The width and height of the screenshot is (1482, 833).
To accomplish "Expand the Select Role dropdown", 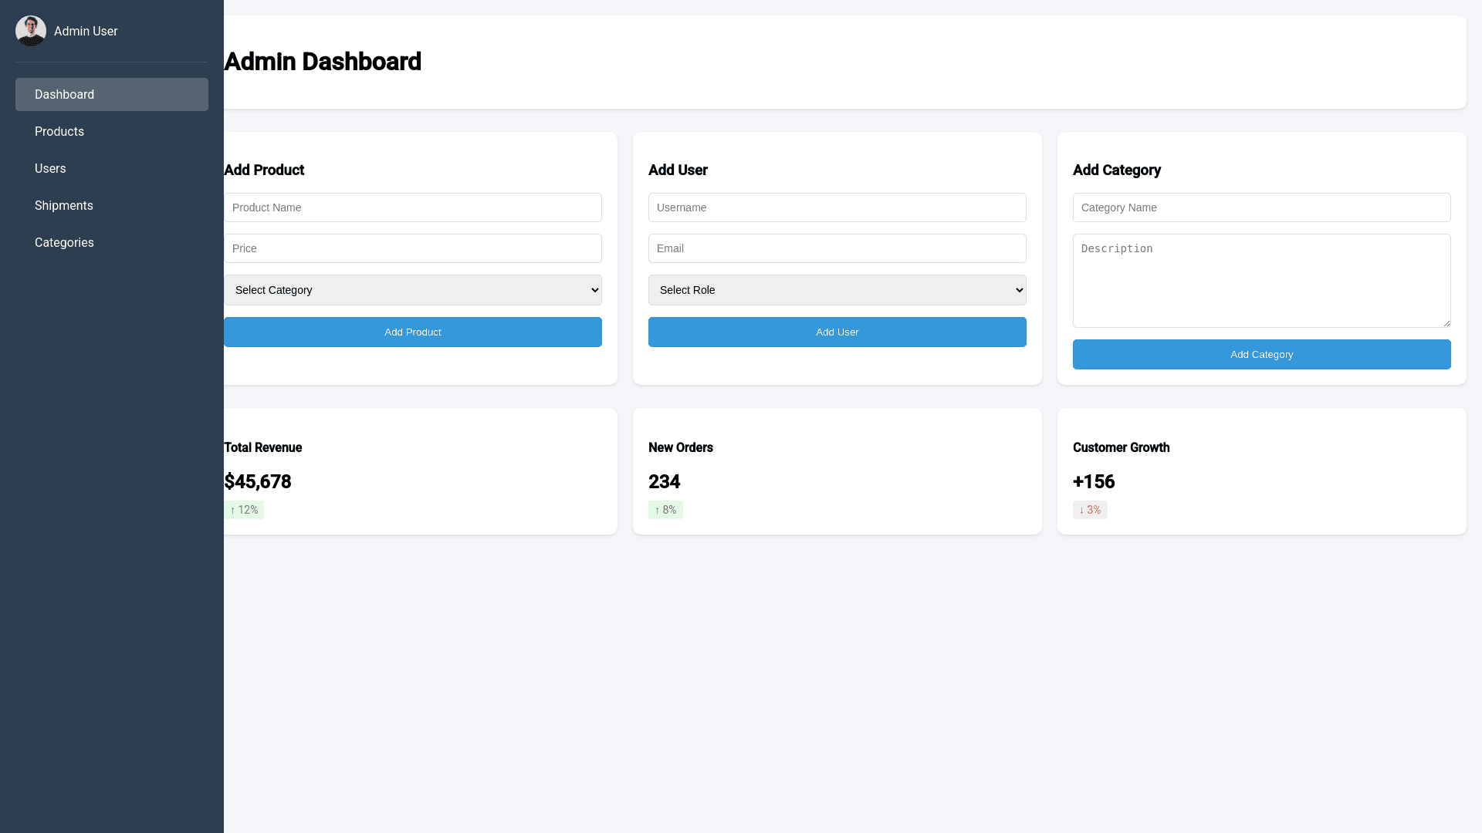I will point(837,290).
